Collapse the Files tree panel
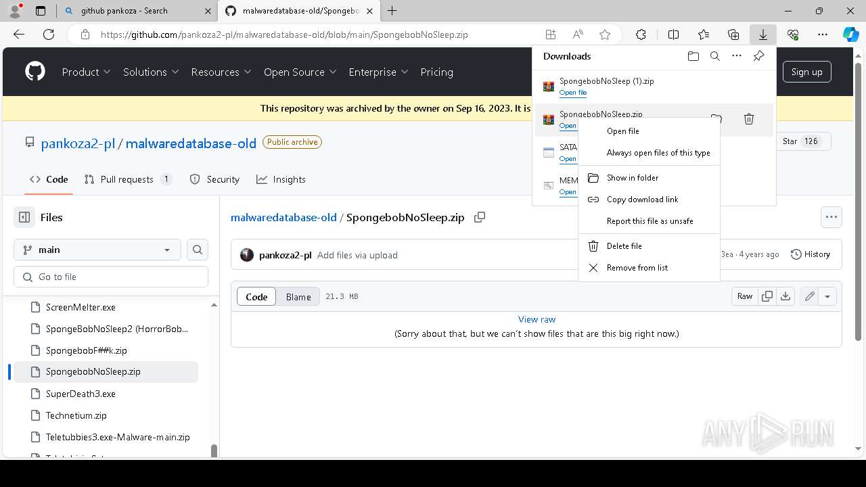This screenshot has height=487, width=866. (24, 217)
